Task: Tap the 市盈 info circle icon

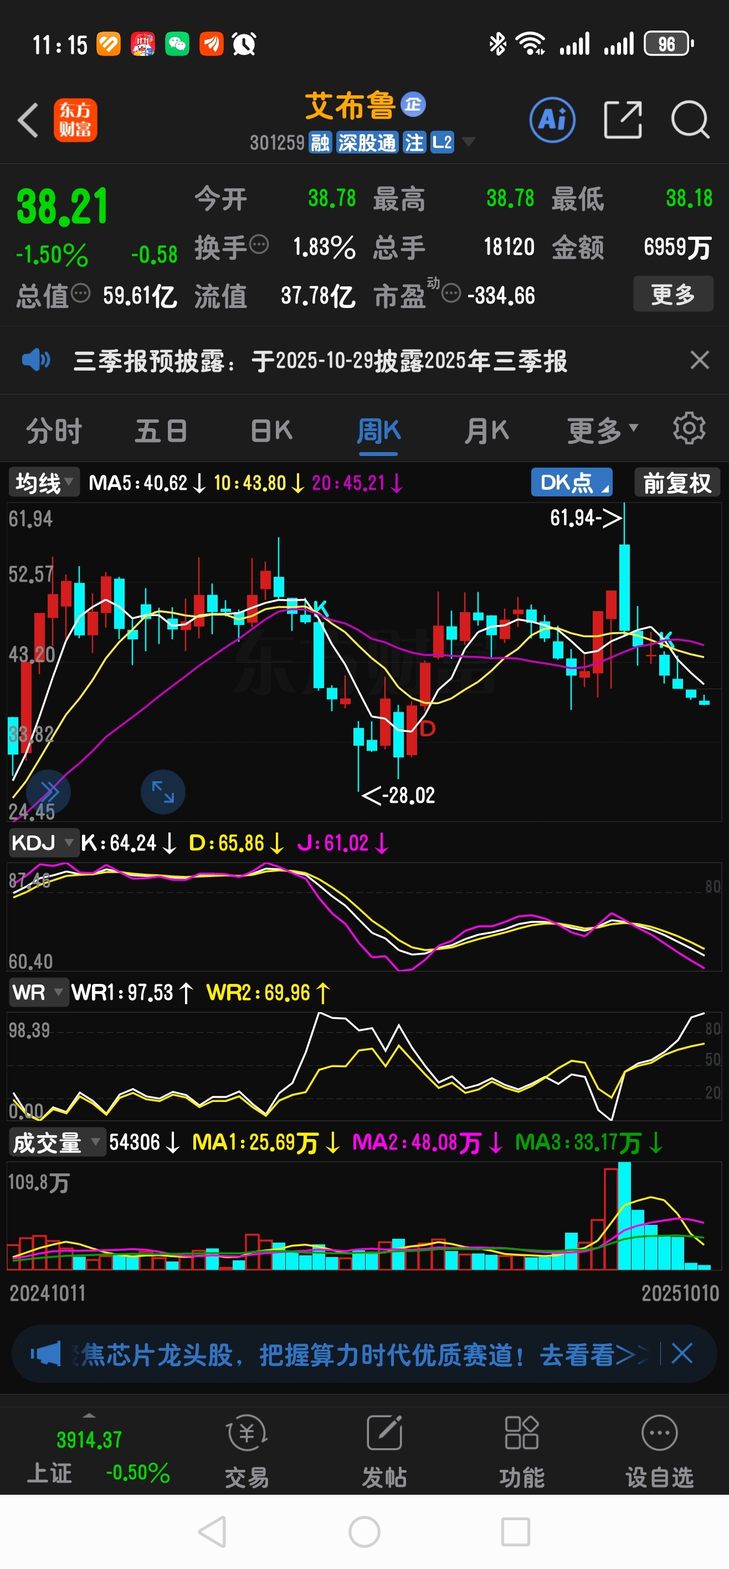Action: tap(451, 294)
